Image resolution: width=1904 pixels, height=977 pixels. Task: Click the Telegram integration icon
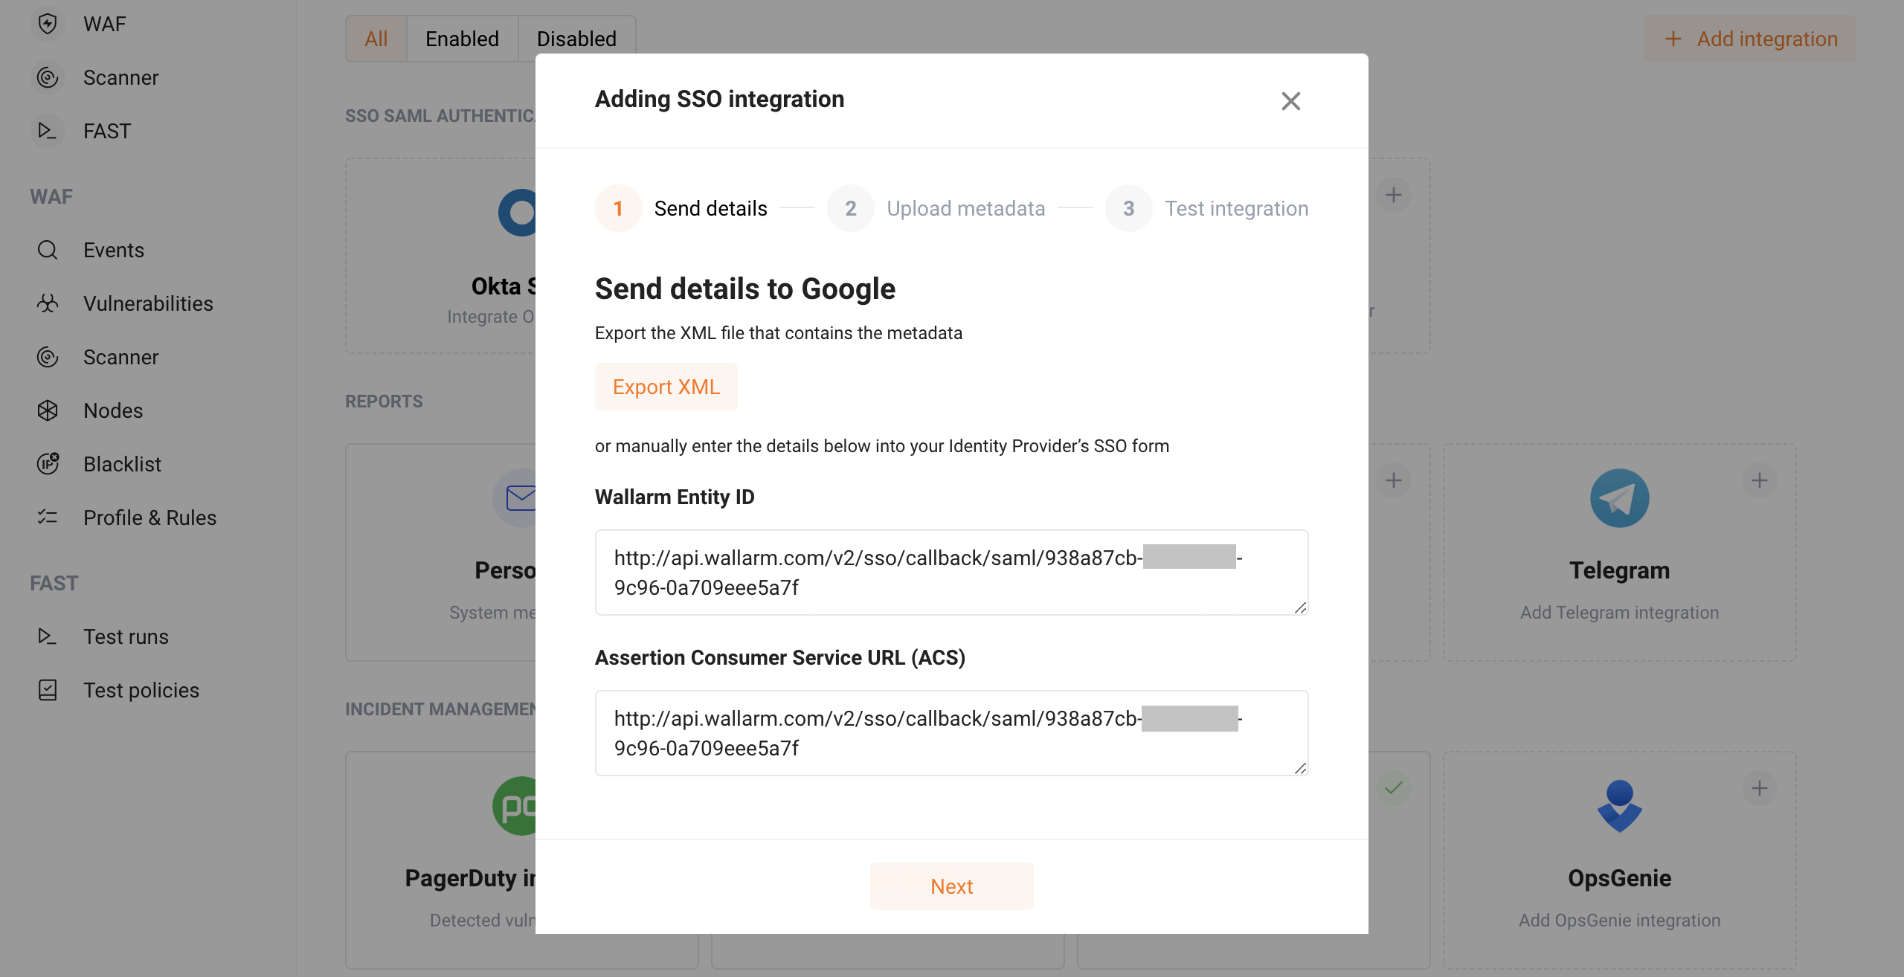[1618, 497]
